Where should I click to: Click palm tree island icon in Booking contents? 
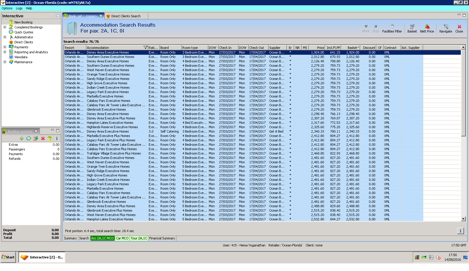click(x=50, y=138)
